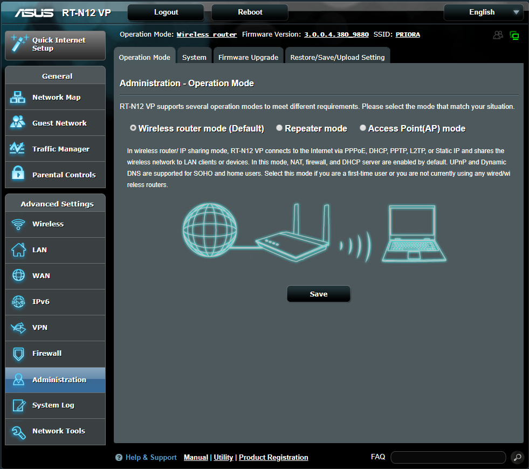Click the VPN arrows icon
The height and width of the screenshot is (469, 529).
18,328
